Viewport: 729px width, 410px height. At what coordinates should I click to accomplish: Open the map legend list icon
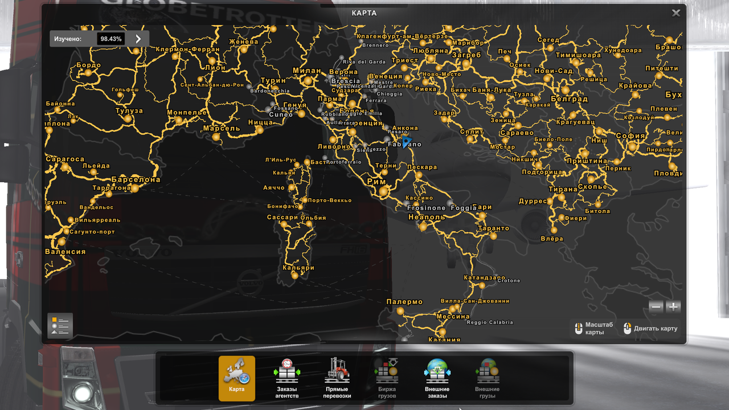coord(60,326)
